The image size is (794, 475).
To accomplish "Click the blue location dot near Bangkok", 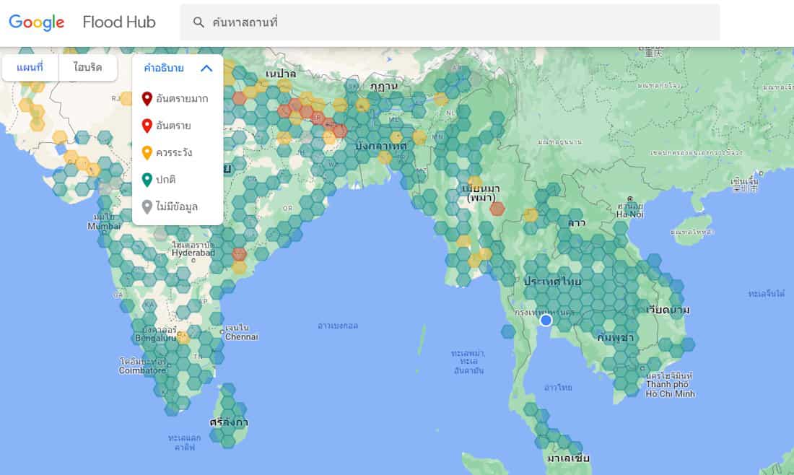I will (546, 320).
